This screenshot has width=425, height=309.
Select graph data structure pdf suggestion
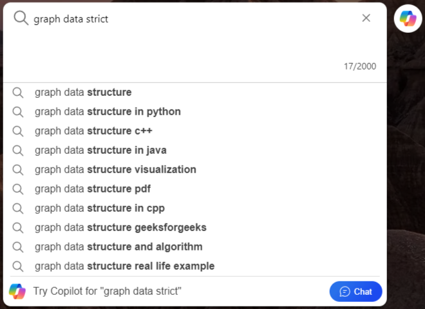(93, 189)
